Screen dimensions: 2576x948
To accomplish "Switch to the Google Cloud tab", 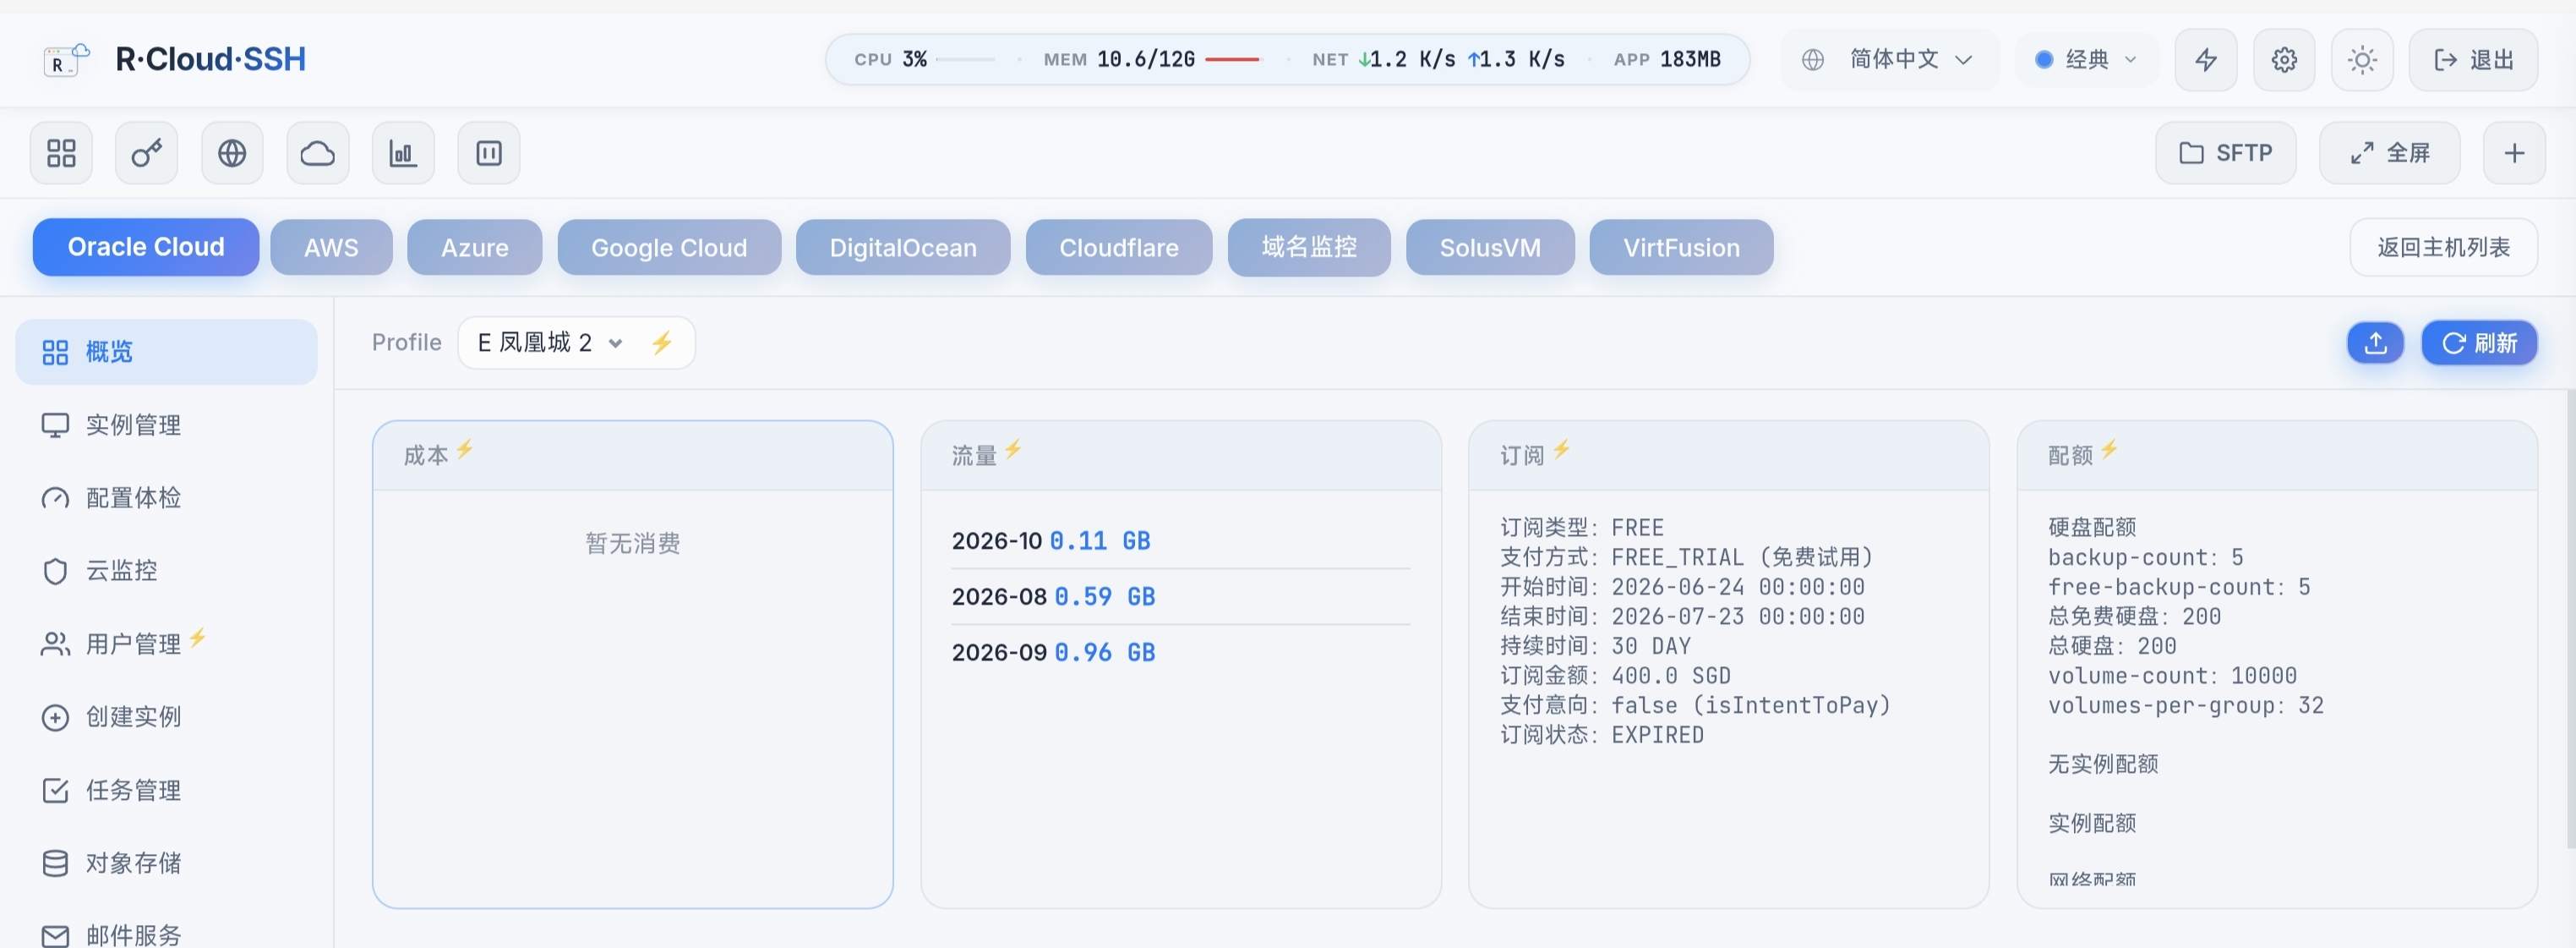I will pyautogui.click(x=669, y=247).
